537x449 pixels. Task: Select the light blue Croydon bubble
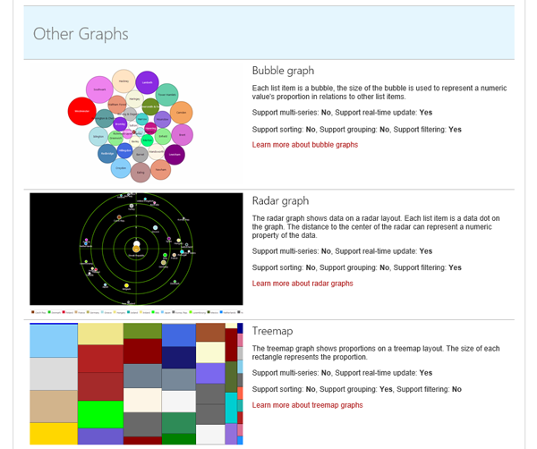[x=120, y=167]
